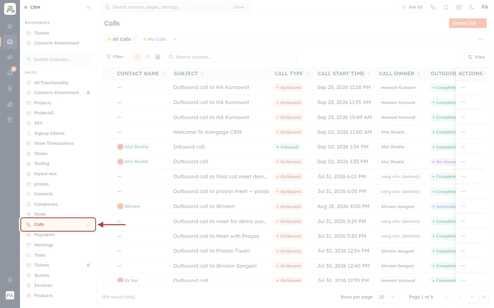Click the phone dialer icon in header

(433, 7)
